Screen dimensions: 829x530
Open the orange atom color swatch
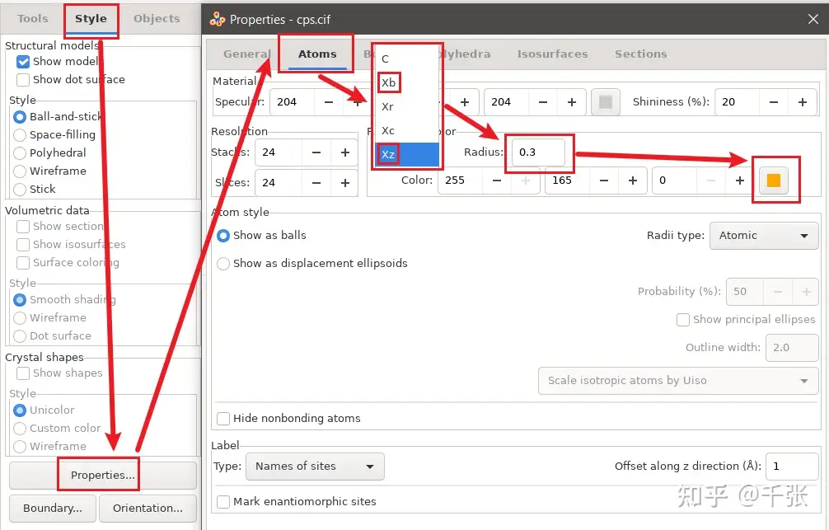pos(774,181)
